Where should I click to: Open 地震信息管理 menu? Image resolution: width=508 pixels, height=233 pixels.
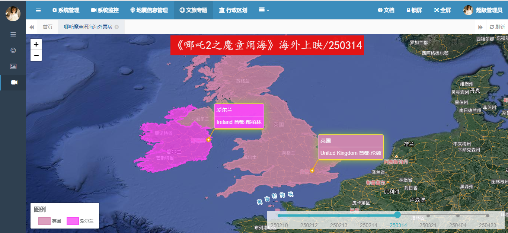click(149, 10)
